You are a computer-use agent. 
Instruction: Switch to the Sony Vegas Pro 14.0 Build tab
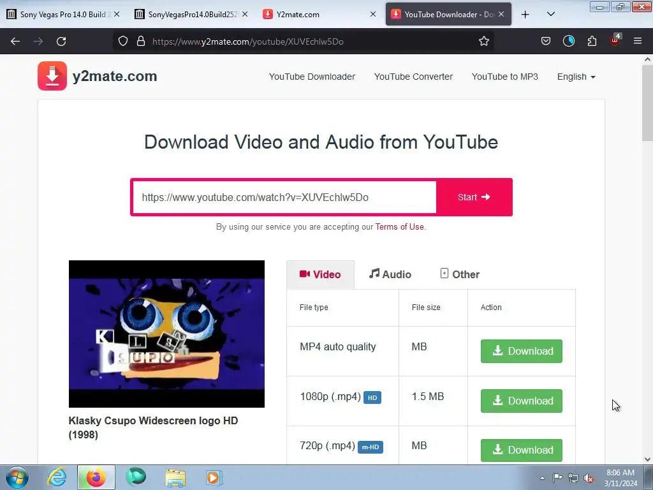[x=62, y=14]
